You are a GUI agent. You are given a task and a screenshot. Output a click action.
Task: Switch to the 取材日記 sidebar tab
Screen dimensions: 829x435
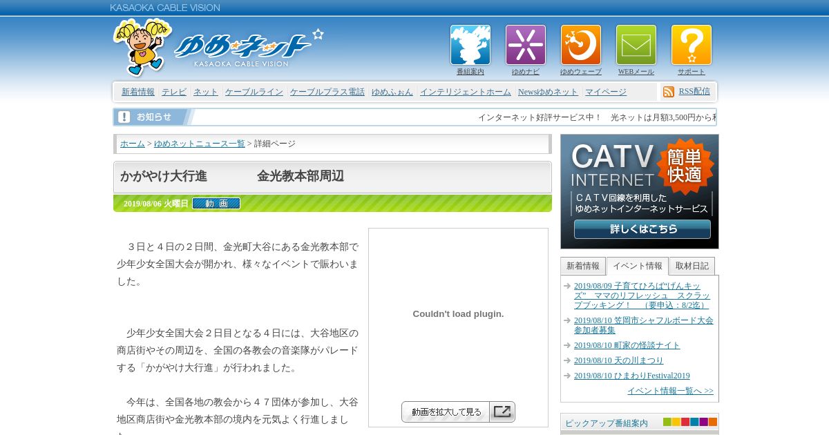click(x=692, y=266)
